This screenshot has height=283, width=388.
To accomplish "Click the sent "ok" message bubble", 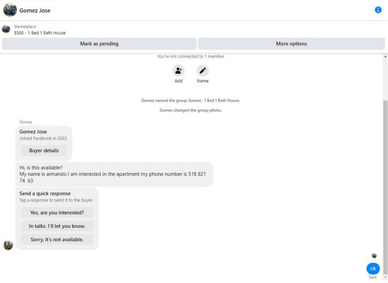I will point(373,268).
